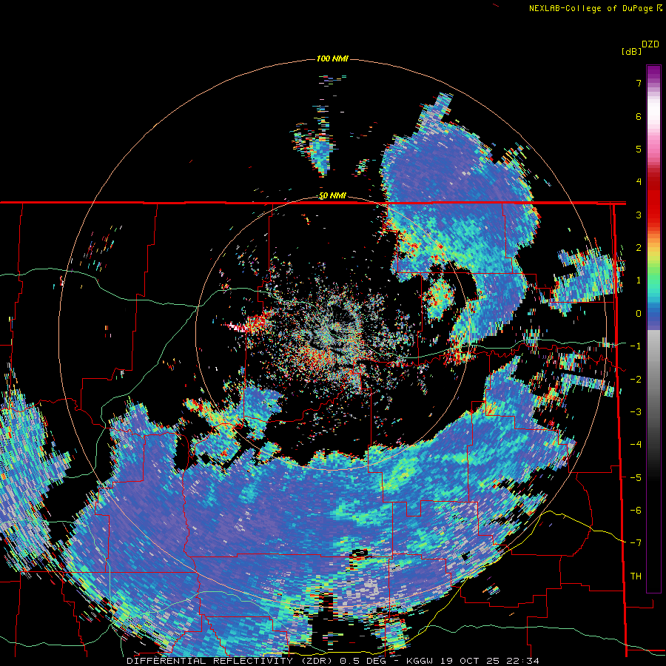Image resolution: width=666 pixels, height=666 pixels.
Task: Click the 5 value on the color scale
Action: (x=639, y=149)
